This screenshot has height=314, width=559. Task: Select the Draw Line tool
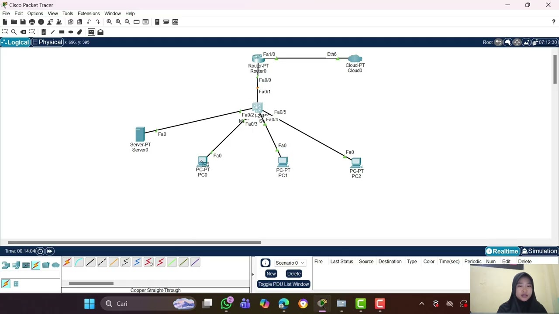(53, 32)
